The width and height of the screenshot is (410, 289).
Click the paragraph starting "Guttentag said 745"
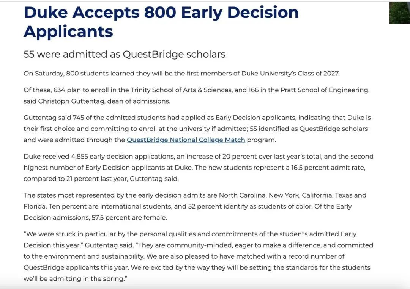(x=197, y=129)
